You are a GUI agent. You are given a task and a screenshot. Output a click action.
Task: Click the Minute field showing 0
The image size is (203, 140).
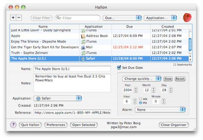(x=156, y=101)
